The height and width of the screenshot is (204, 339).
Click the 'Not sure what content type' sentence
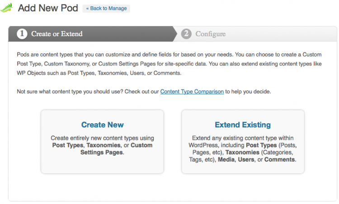(144, 92)
